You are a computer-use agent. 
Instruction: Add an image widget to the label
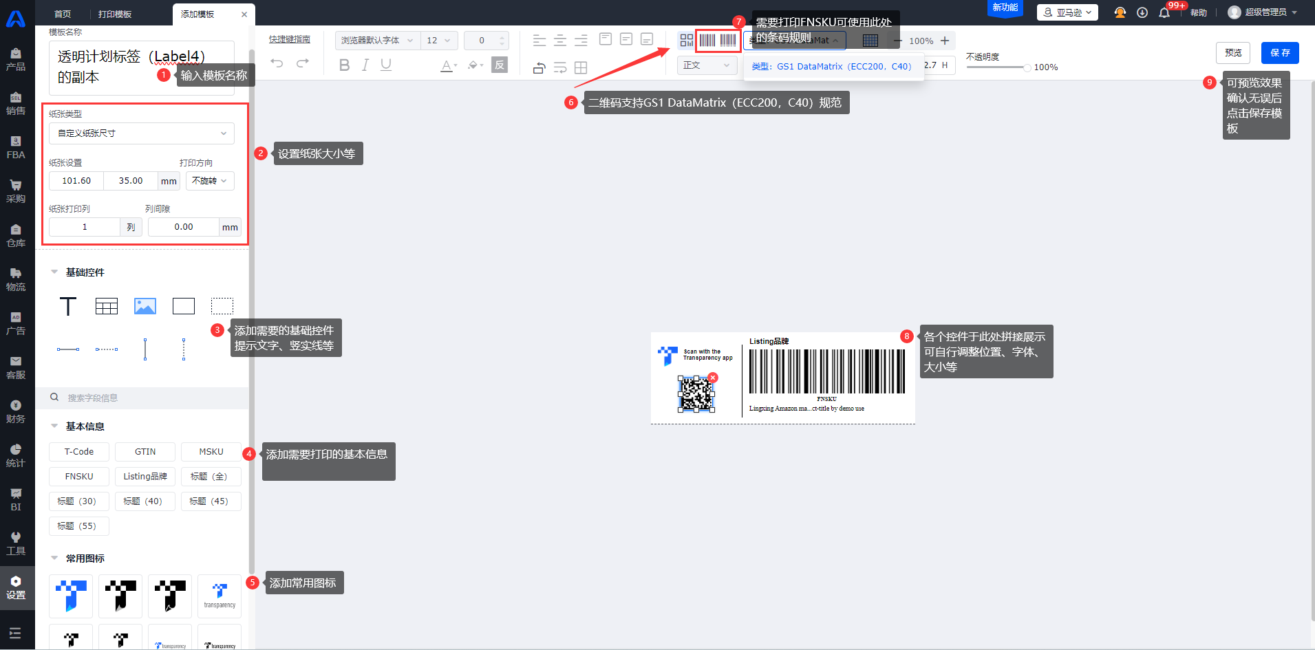pos(145,306)
